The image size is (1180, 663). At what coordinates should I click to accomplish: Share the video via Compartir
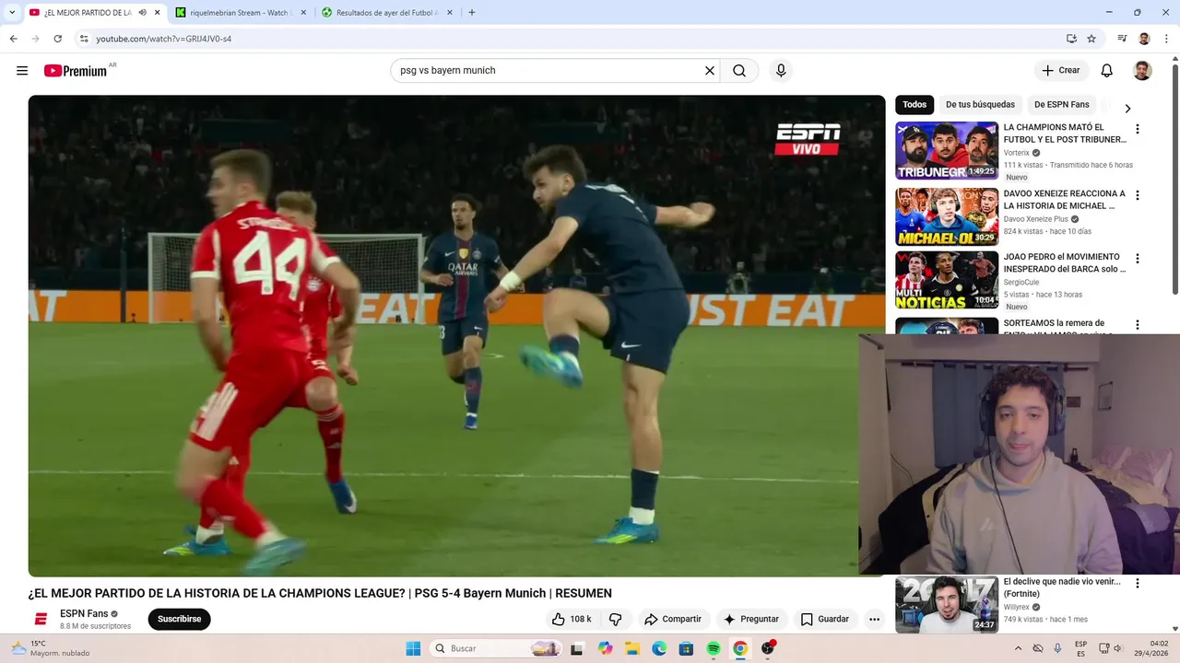pos(673,619)
